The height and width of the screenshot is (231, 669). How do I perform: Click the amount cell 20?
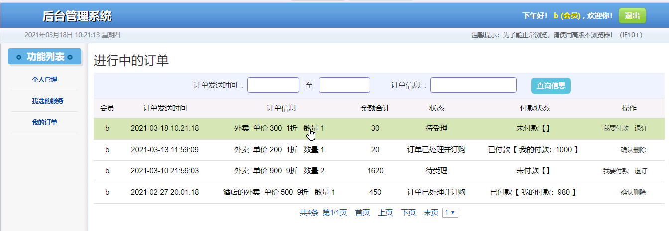pyautogui.click(x=375, y=150)
